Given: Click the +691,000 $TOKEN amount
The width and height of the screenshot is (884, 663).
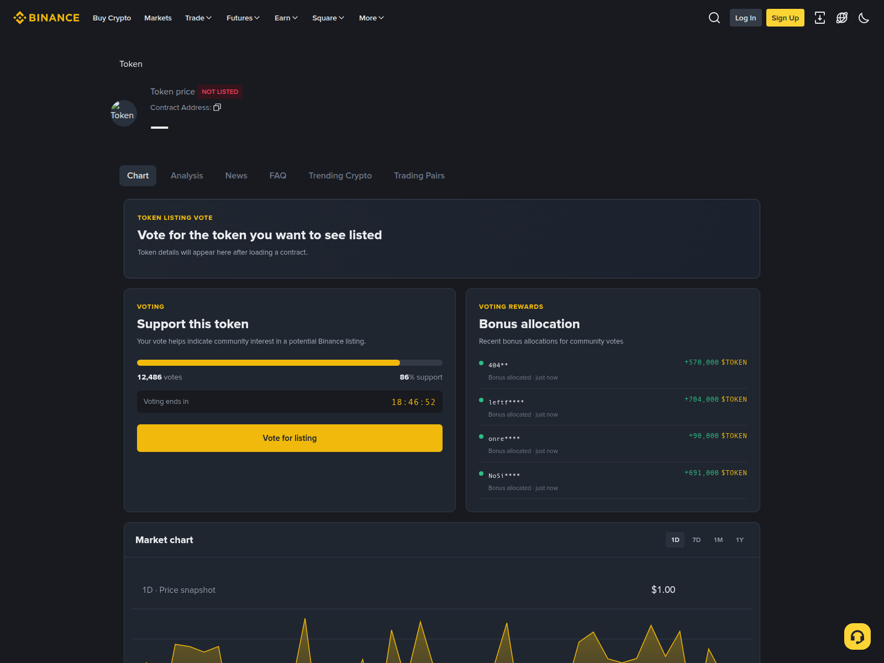Looking at the screenshot, I should point(715,473).
